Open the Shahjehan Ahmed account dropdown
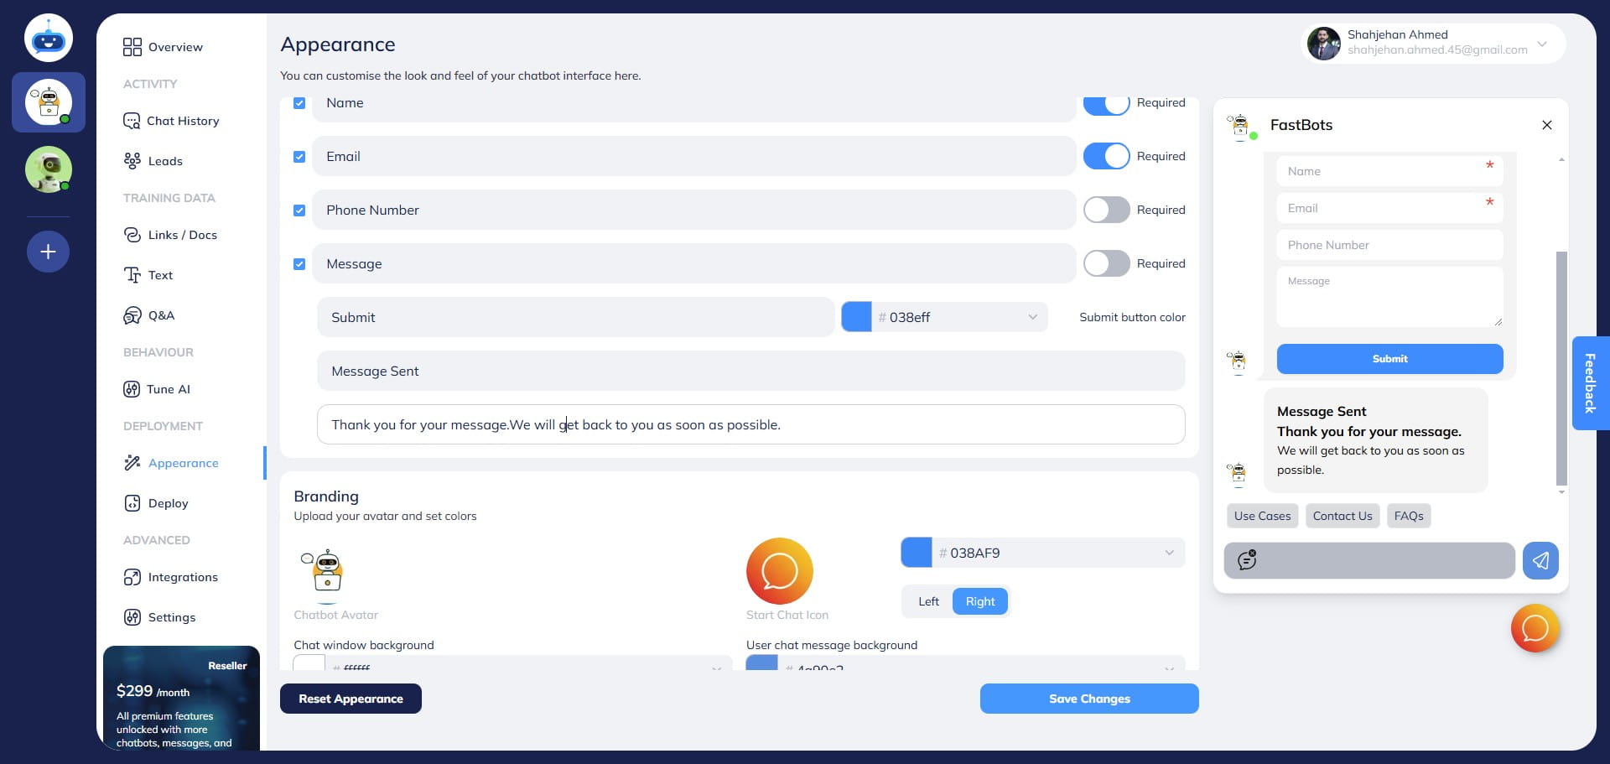 point(1541,44)
